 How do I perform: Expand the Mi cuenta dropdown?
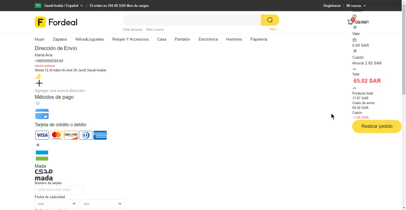[x=356, y=6]
